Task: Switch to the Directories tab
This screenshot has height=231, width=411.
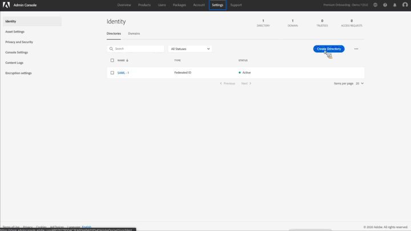Action: click(x=114, y=34)
